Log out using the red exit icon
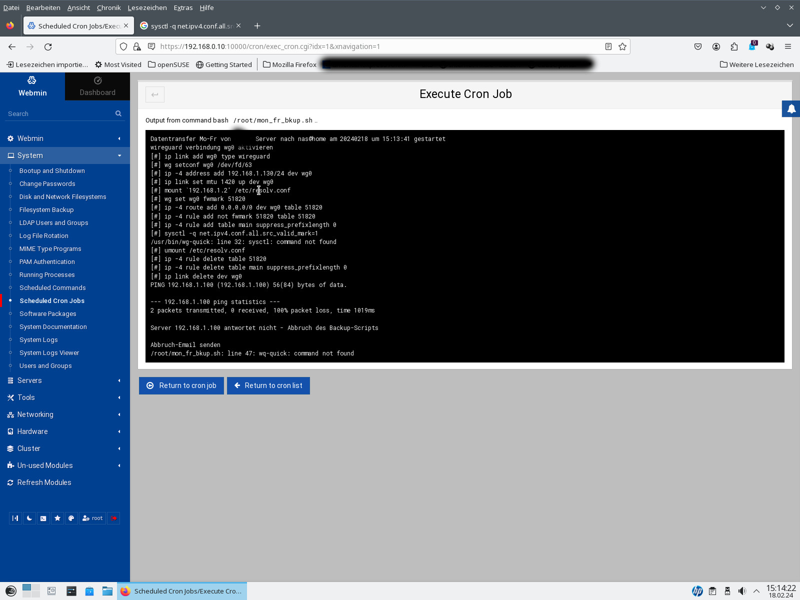The height and width of the screenshot is (600, 800). [113, 518]
